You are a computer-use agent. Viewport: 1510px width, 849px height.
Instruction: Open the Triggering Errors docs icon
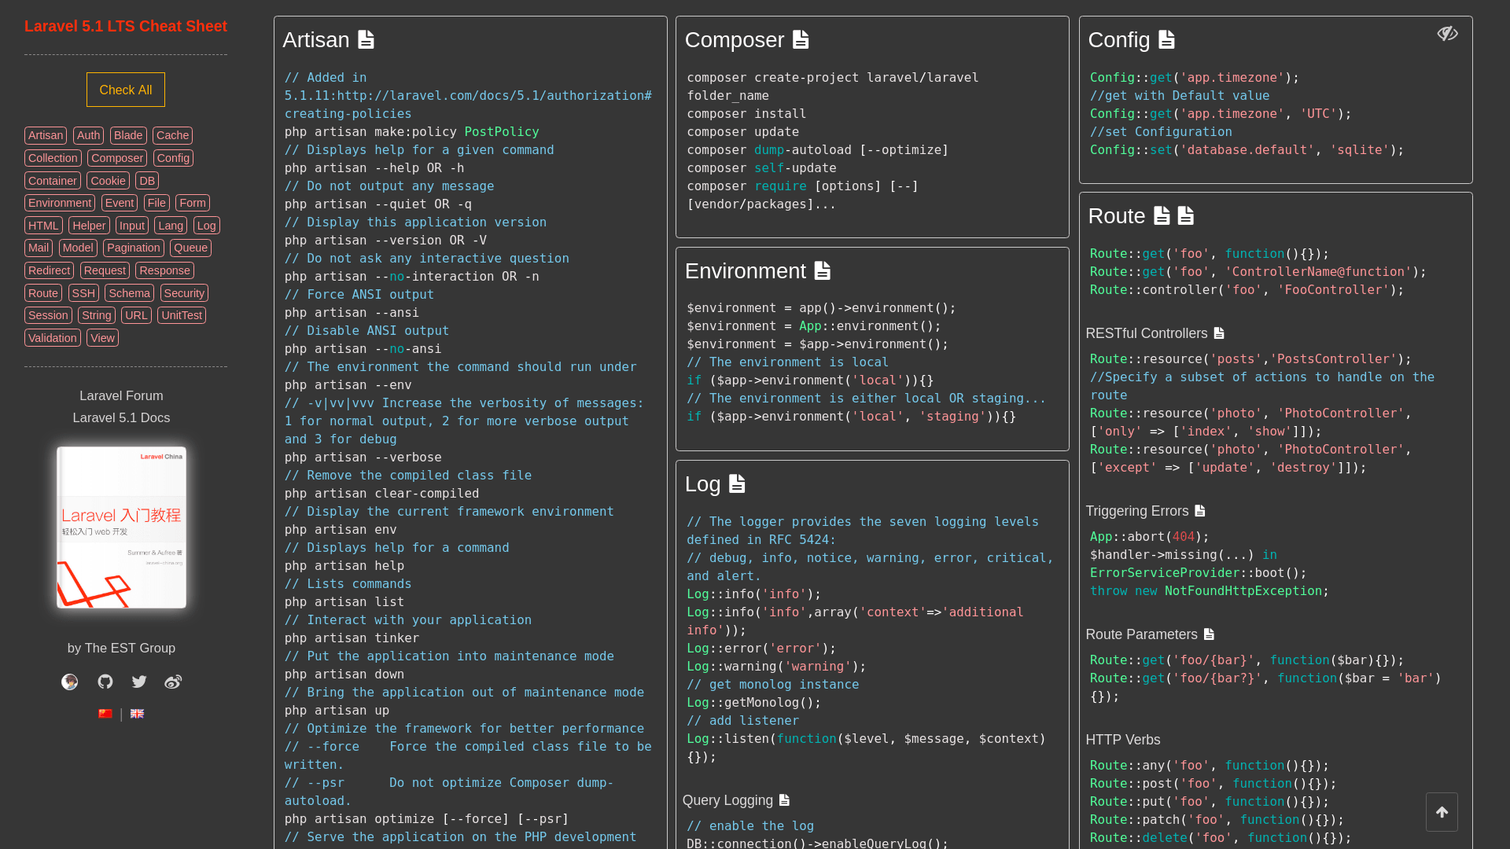coord(1200,511)
